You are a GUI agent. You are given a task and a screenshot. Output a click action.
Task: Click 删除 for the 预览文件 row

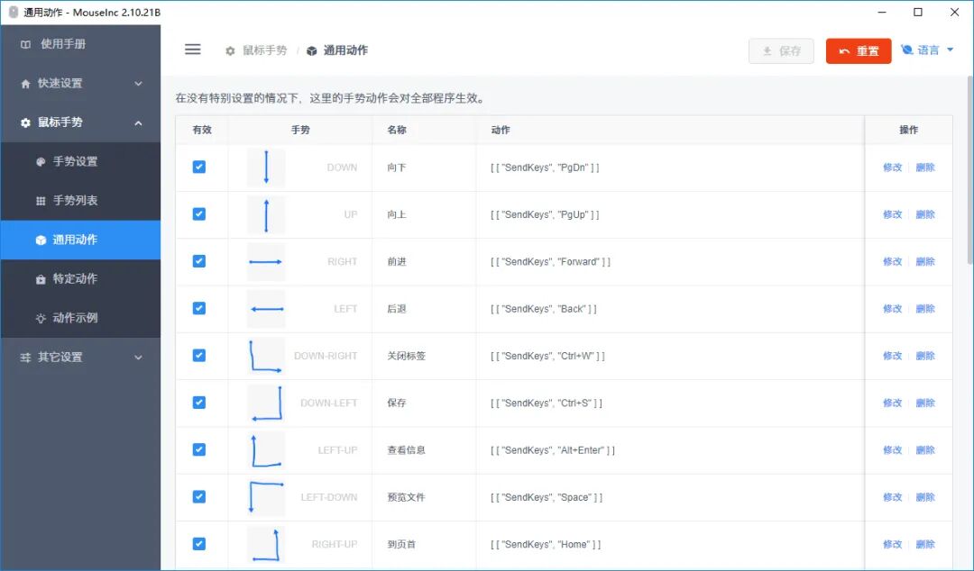click(x=925, y=498)
